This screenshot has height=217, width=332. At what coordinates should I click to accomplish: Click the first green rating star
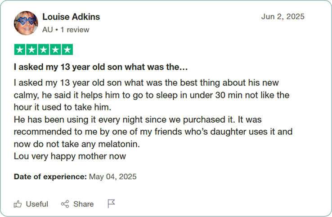[20, 49]
